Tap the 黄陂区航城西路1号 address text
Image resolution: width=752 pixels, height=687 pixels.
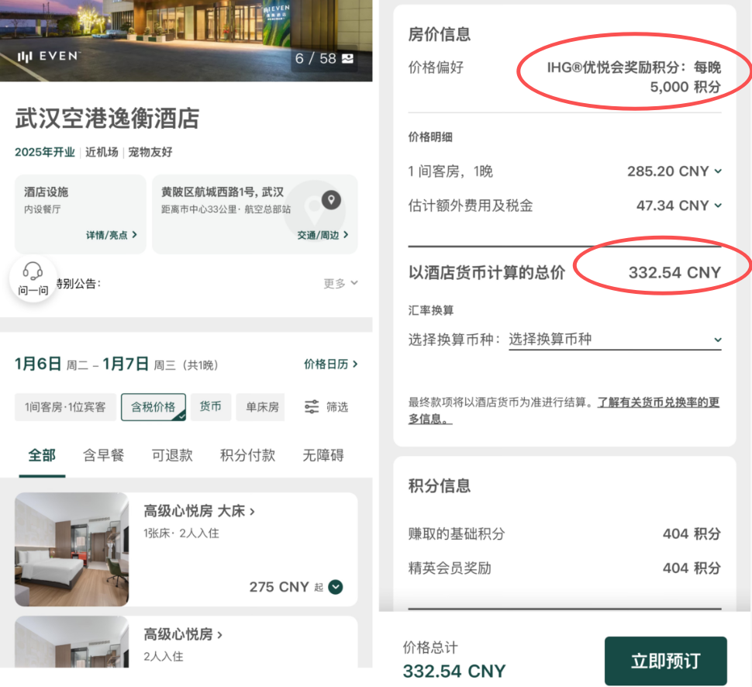click(x=222, y=192)
